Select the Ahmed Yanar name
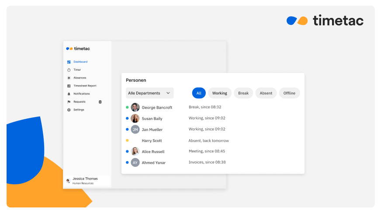The image size is (381, 214). 153,163
